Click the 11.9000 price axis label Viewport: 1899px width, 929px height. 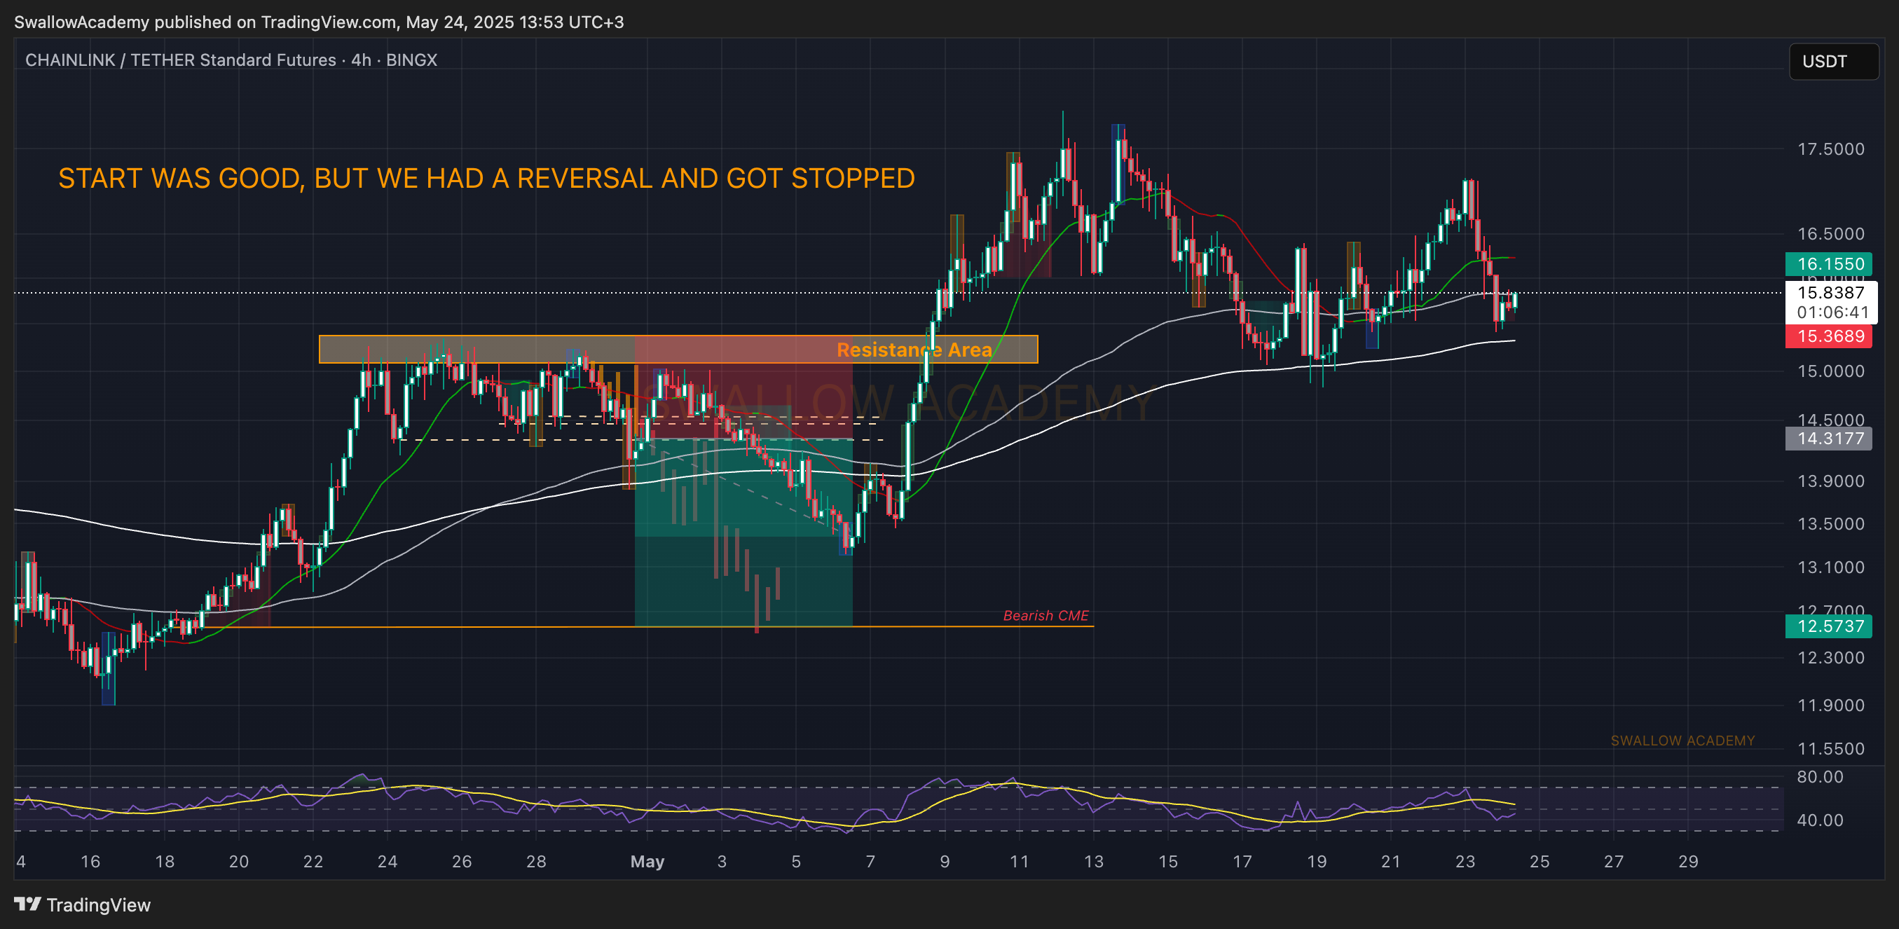[x=1830, y=705]
